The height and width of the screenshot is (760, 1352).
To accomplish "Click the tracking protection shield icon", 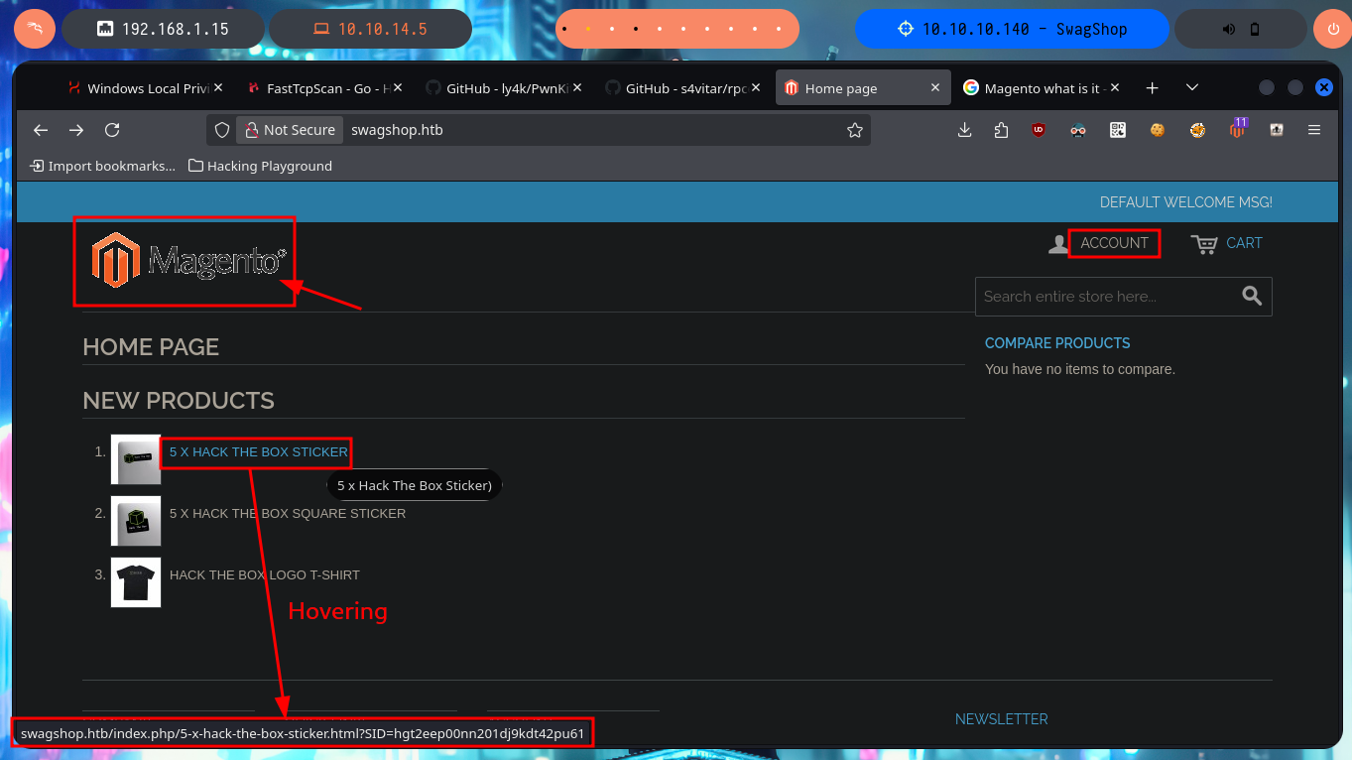I will [222, 130].
